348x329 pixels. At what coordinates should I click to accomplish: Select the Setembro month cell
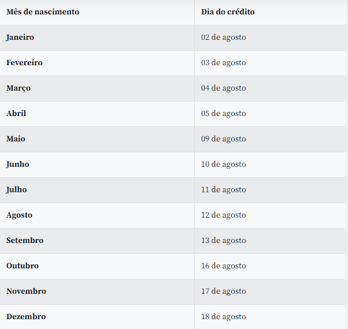point(25,241)
